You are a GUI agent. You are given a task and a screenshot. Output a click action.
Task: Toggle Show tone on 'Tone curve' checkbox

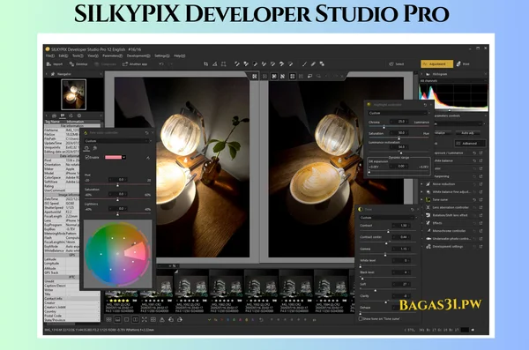361,318
